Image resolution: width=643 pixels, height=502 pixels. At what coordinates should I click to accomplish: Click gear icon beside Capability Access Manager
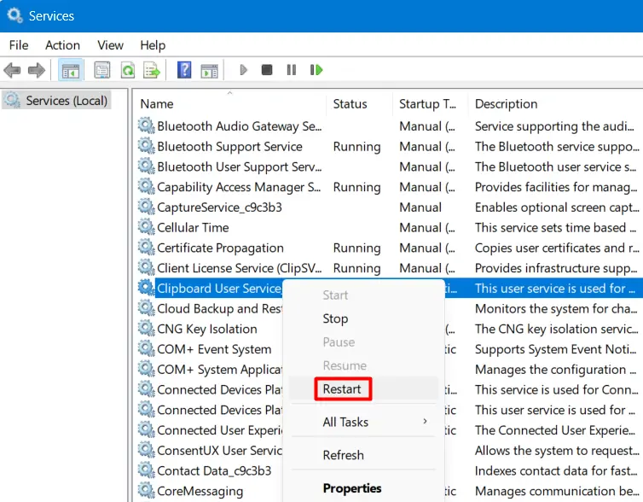click(x=146, y=186)
